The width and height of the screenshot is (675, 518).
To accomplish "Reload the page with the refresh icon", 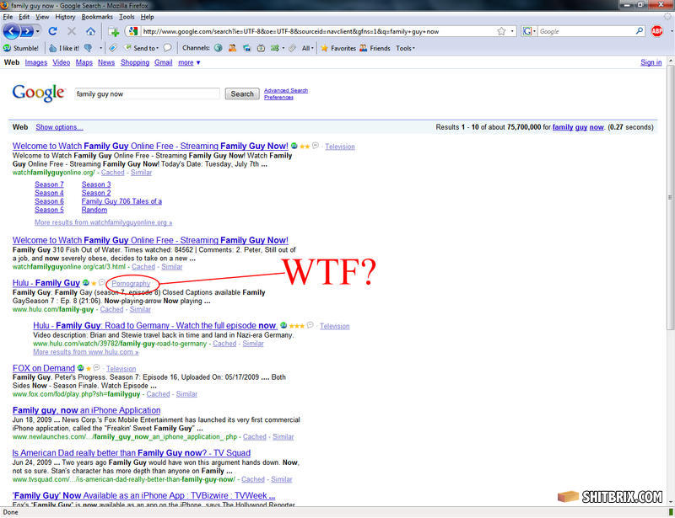I will point(53,31).
